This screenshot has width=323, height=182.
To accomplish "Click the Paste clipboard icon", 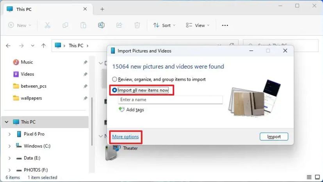I will click(x=83, y=25).
